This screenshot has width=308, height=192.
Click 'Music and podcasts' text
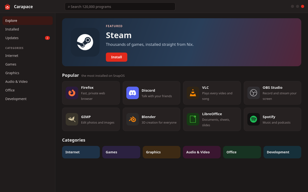coord(276,122)
